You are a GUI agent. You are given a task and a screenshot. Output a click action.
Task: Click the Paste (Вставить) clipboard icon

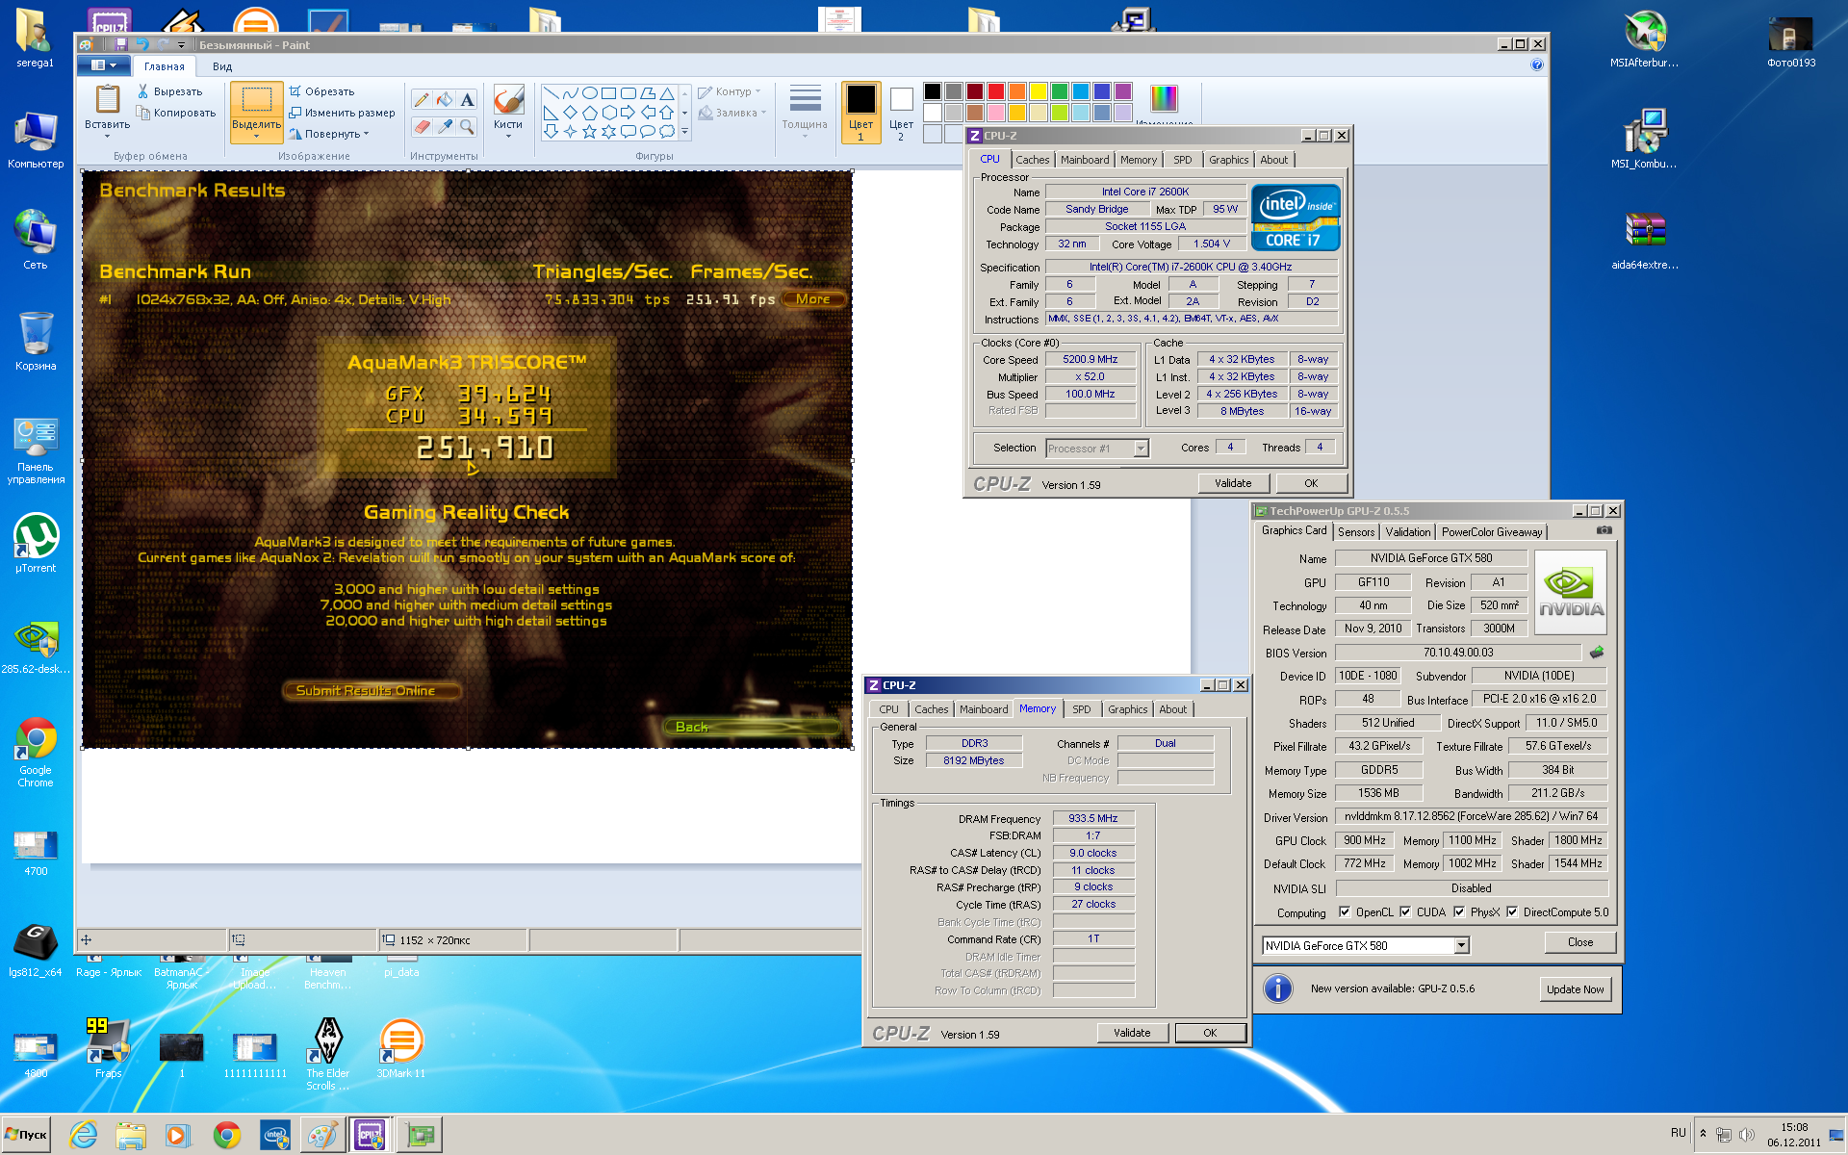107,99
